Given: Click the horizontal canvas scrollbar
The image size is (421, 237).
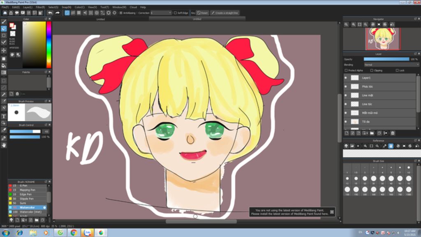Looking at the screenshot, I should pos(201,221).
